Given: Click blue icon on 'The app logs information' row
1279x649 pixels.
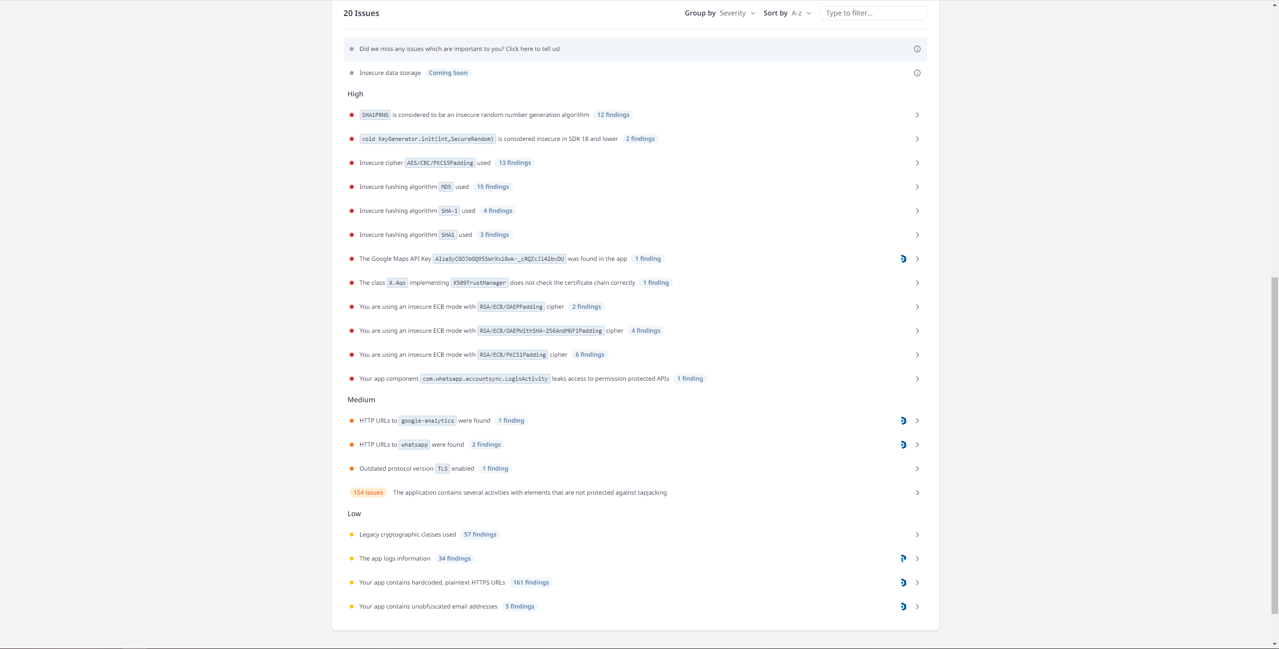Looking at the screenshot, I should tap(903, 559).
